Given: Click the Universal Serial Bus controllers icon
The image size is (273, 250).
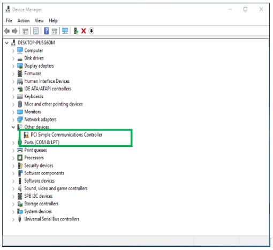Looking at the screenshot, I should tap(20, 219).
